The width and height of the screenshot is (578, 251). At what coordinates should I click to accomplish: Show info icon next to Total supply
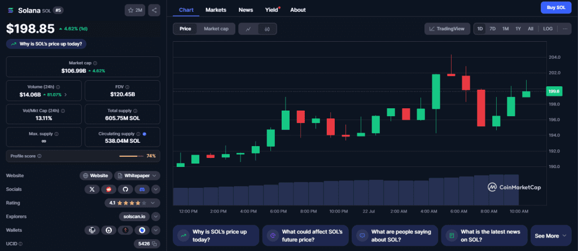point(135,111)
